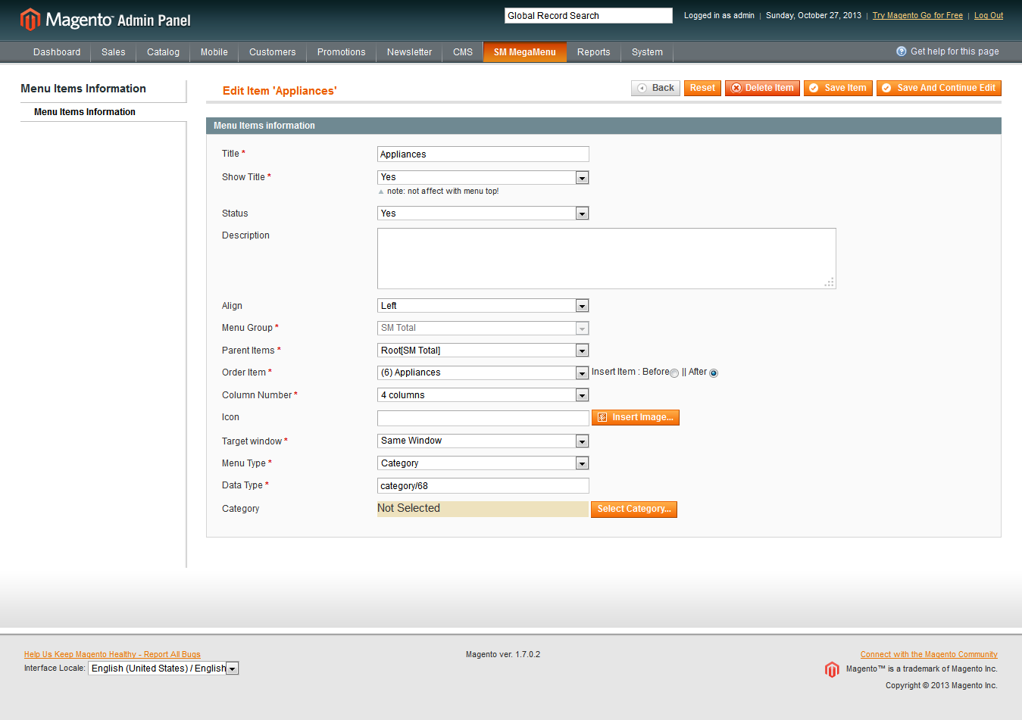Open the Column Number dropdown

[483, 395]
